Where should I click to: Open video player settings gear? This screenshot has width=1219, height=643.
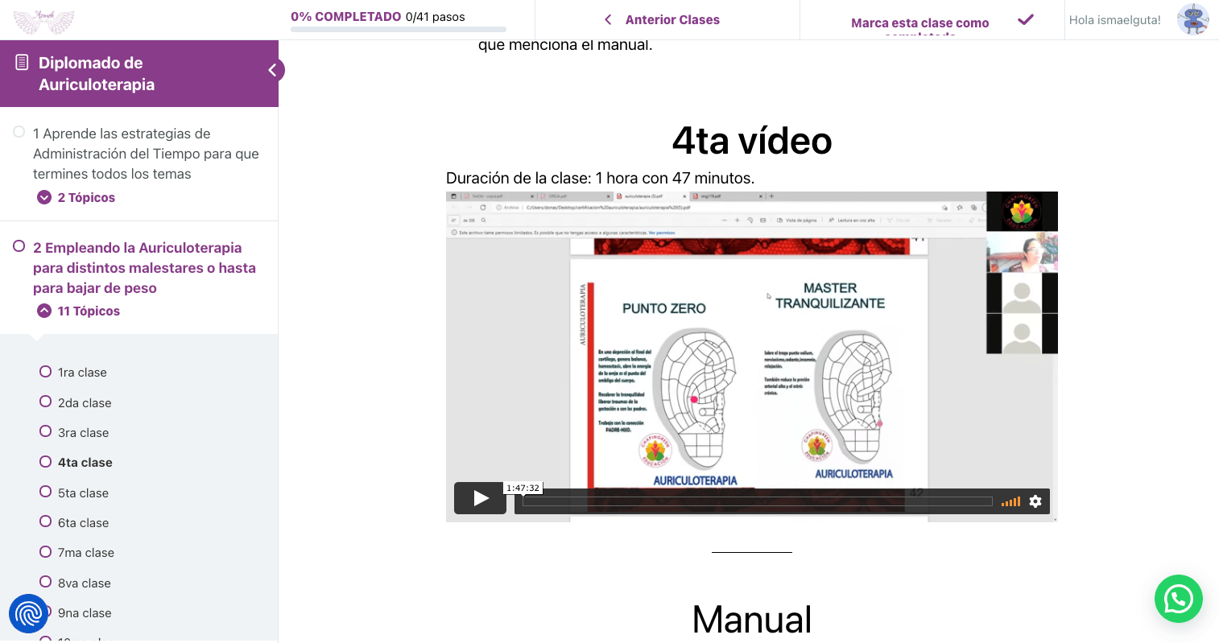click(x=1035, y=501)
